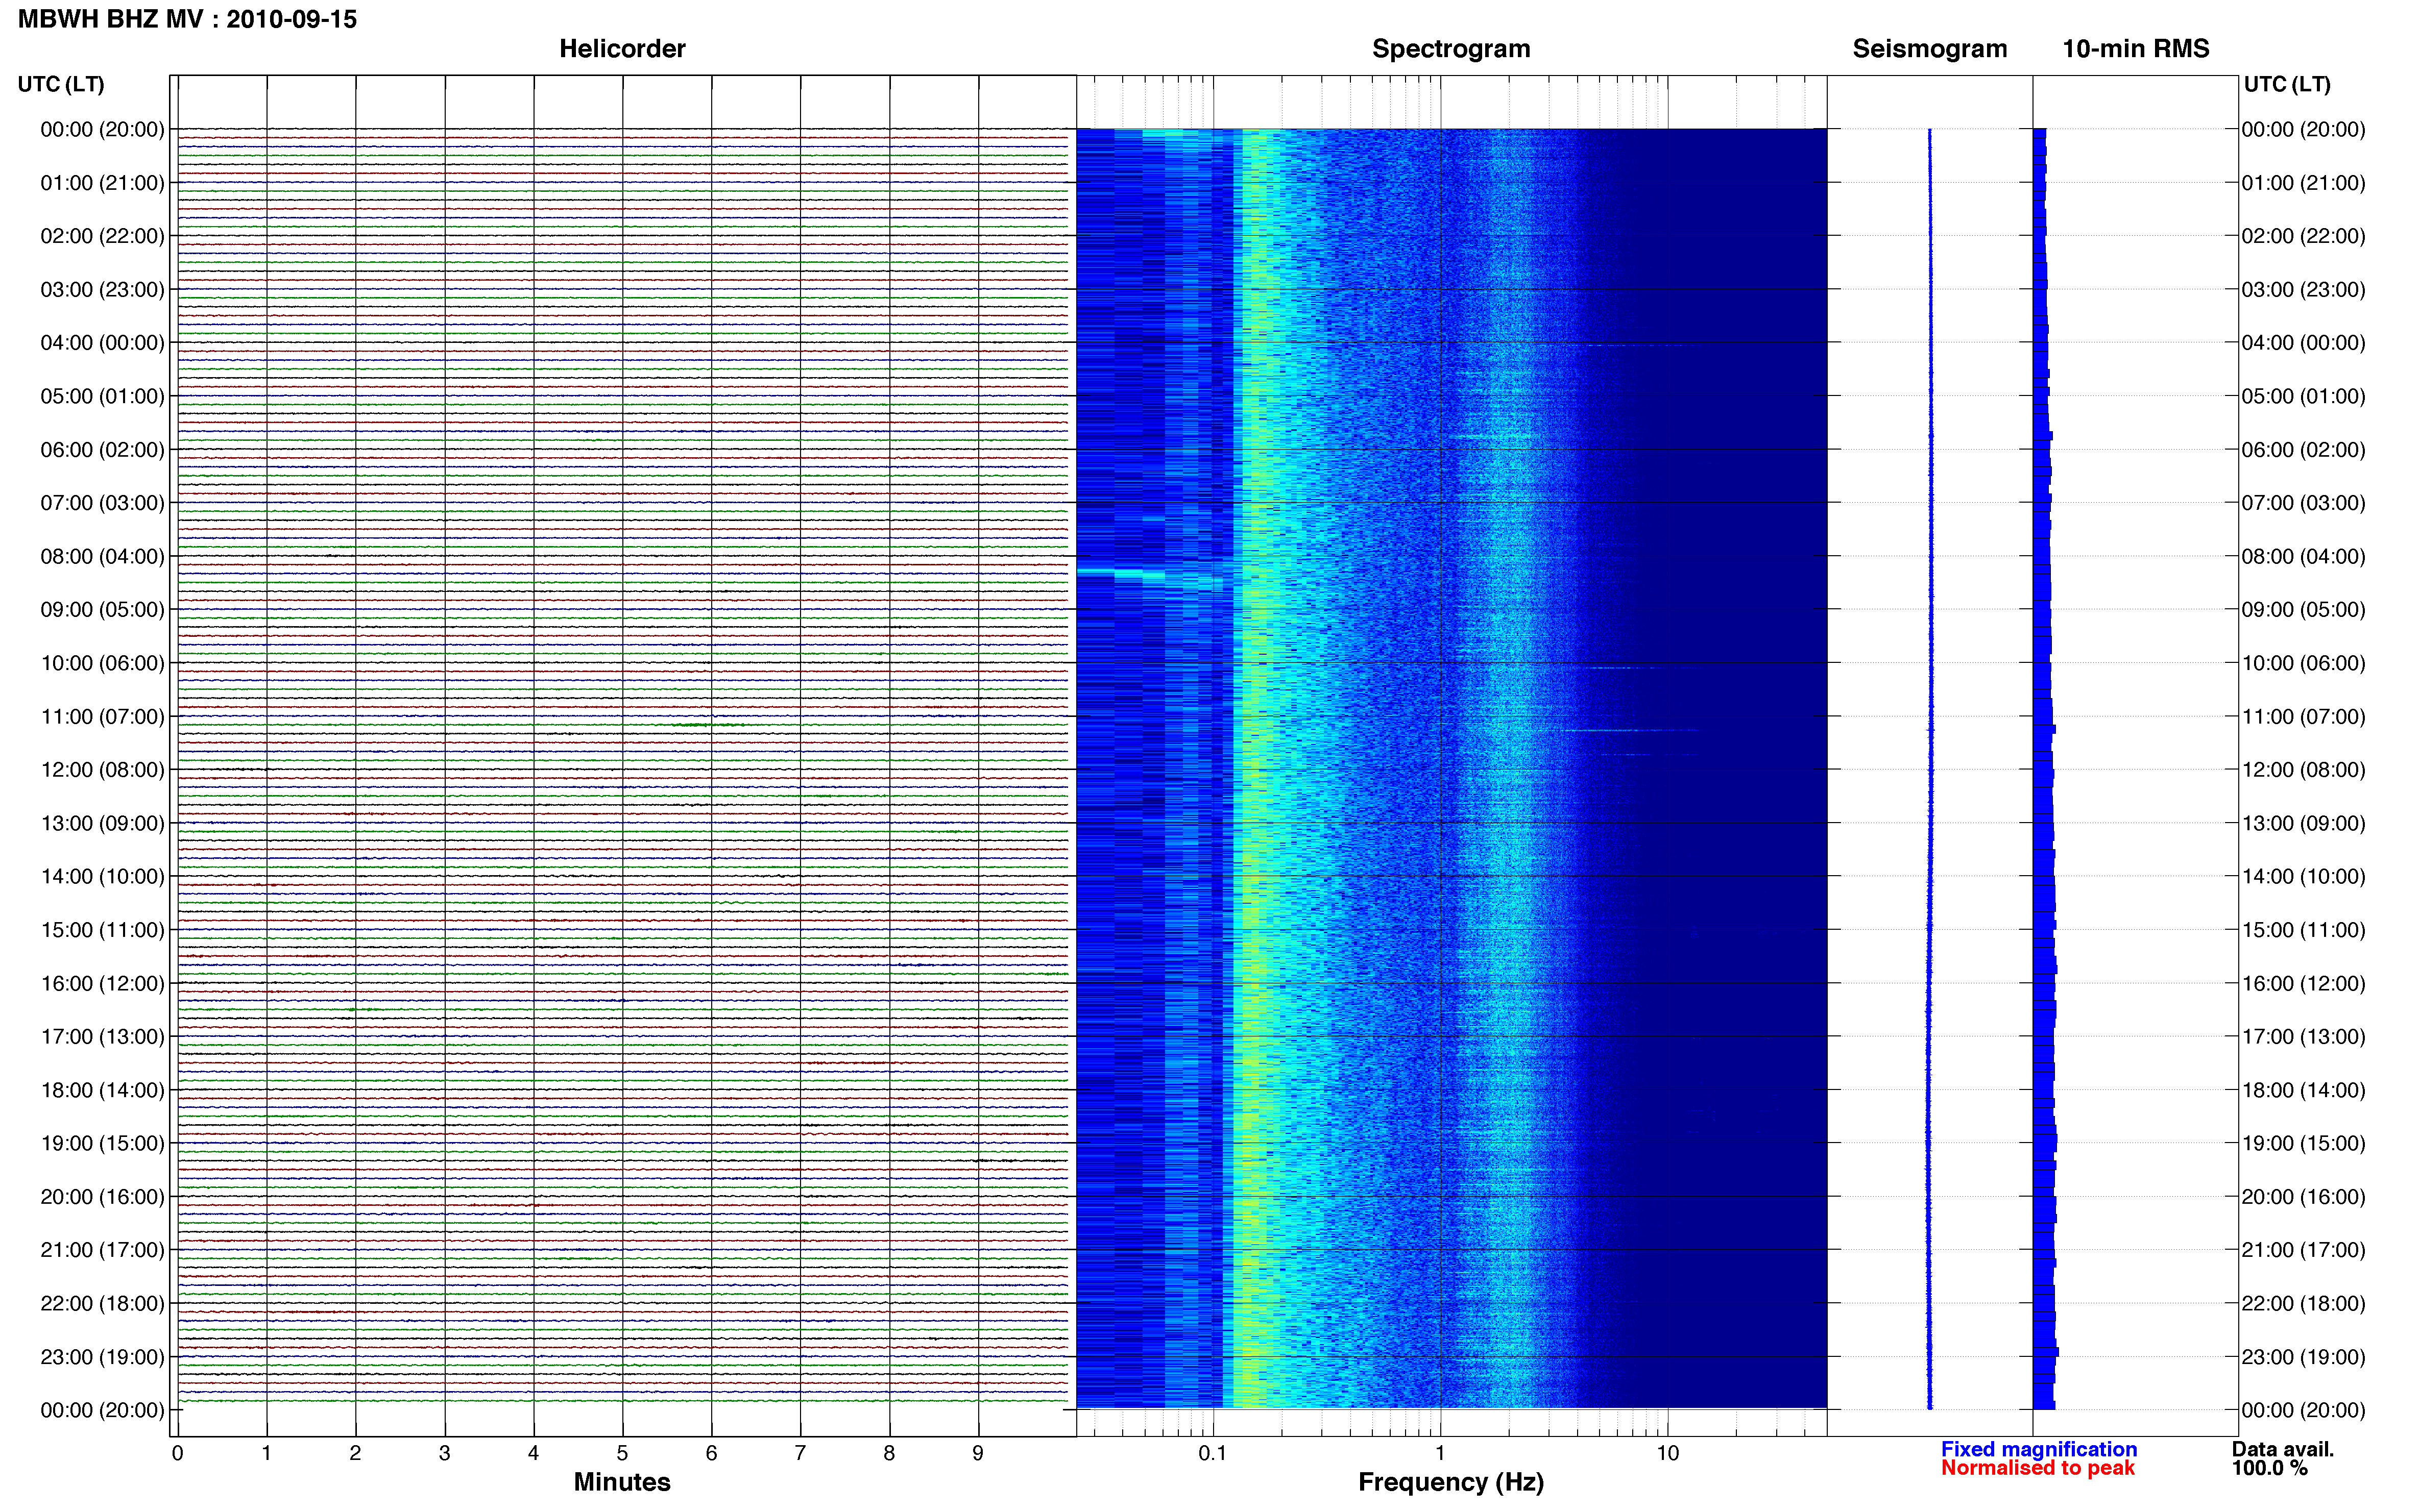Click the "UTC (LT)" label left of Helicorder
Viewport: 2420px width, 1512px height.
pos(61,84)
